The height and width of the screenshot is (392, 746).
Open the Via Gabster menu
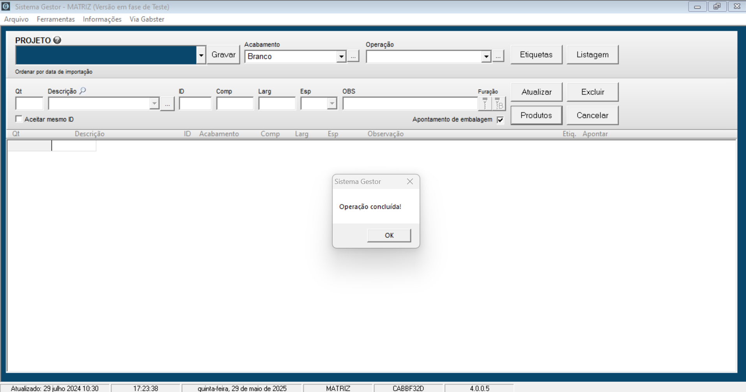147,19
